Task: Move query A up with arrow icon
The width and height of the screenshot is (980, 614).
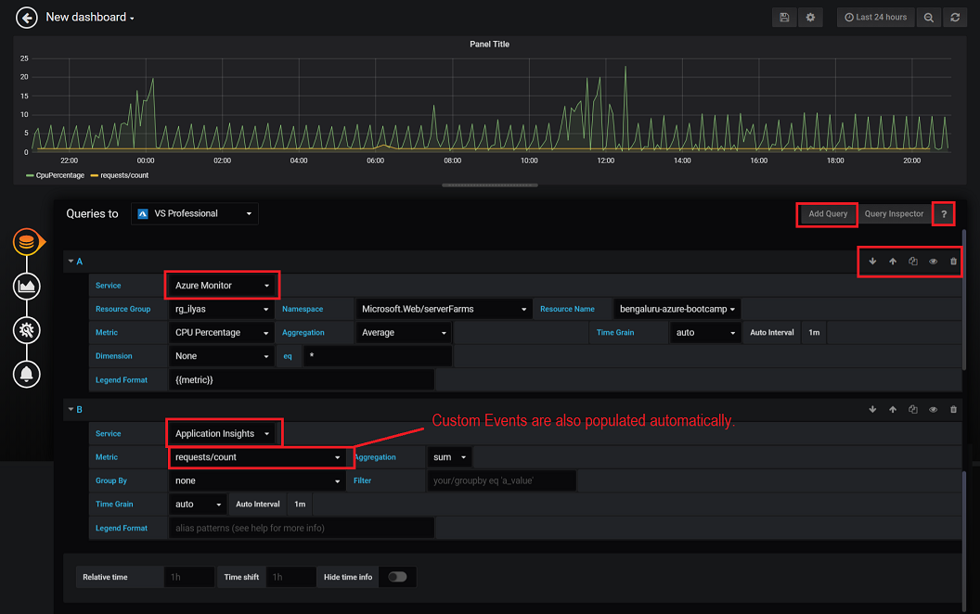Action: [x=893, y=262]
